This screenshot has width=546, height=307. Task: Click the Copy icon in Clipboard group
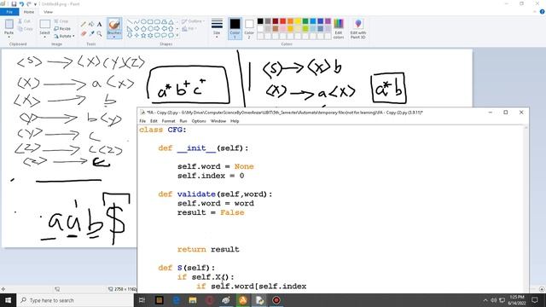[20, 28]
